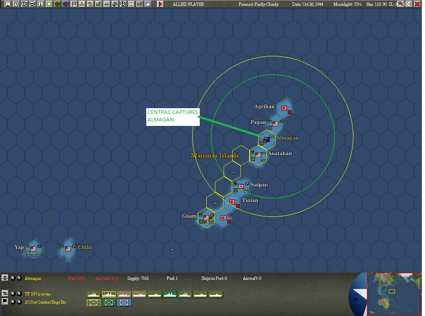425x316 pixels.
Task: Select the Guam US base
Action: (206, 218)
